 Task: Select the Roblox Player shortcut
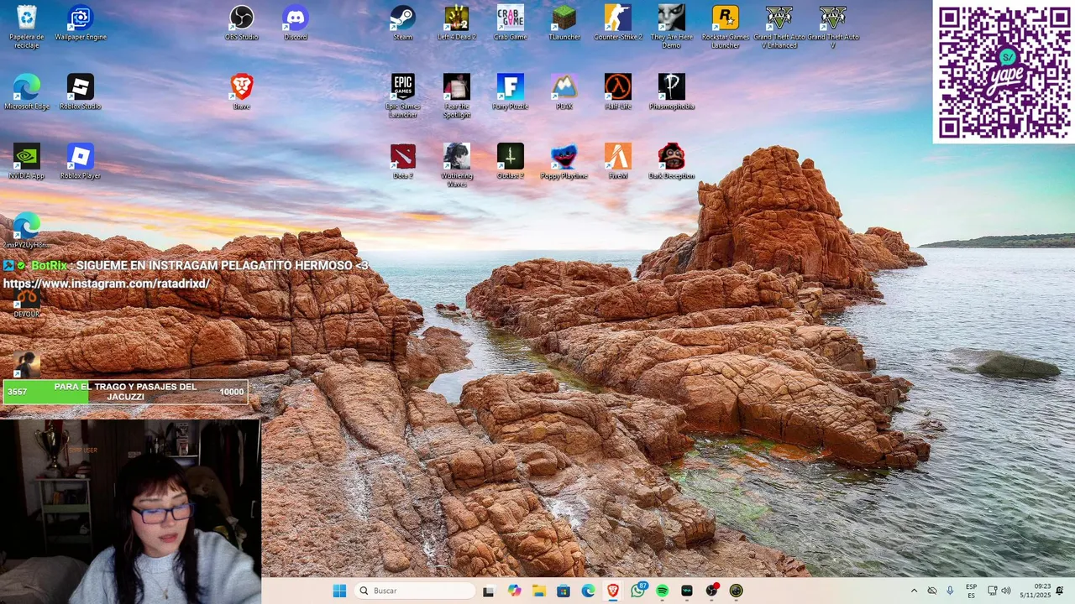click(x=81, y=162)
